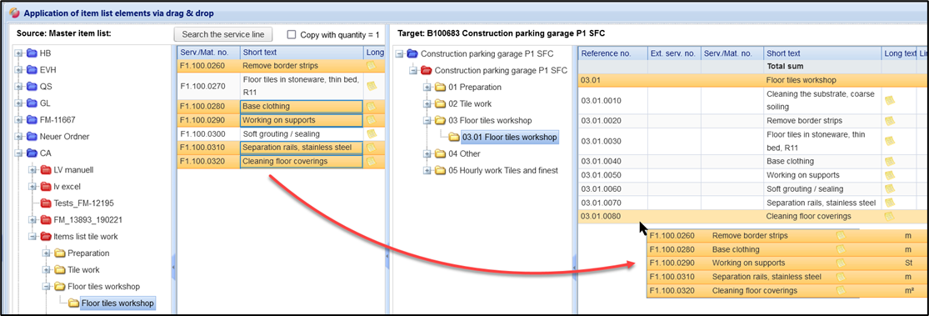Image resolution: width=929 pixels, height=316 pixels.
Task: Enable Copy with quantity = 1 checkbox
Action: (x=292, y=34)
